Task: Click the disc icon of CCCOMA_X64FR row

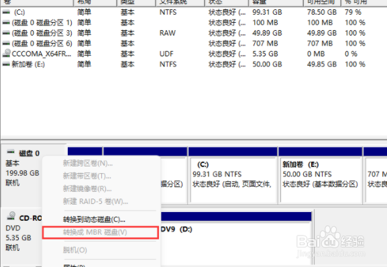Action: (7, 53)
